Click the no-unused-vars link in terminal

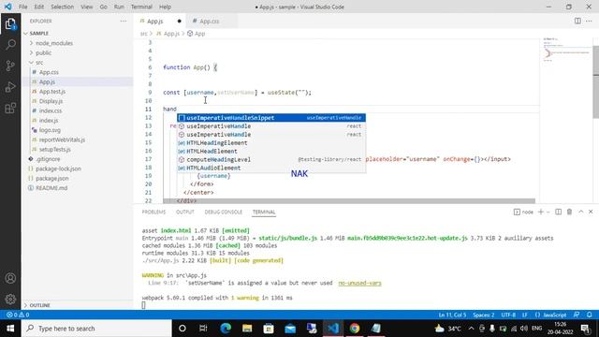359,283
